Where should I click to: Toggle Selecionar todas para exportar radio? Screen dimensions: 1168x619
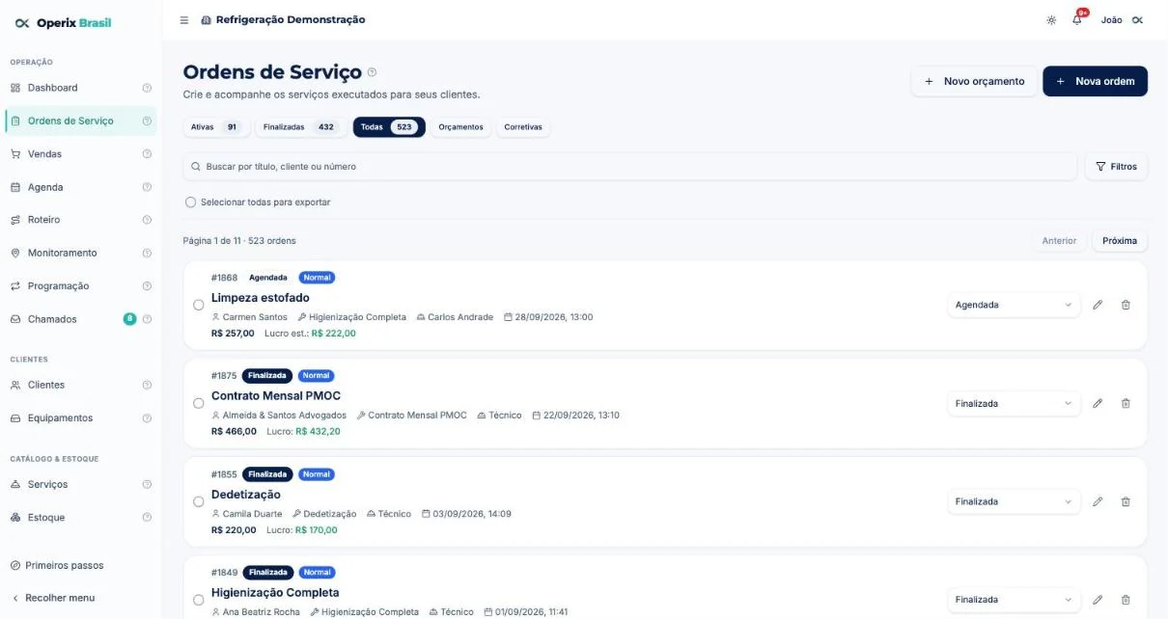(x=191, y=202)
